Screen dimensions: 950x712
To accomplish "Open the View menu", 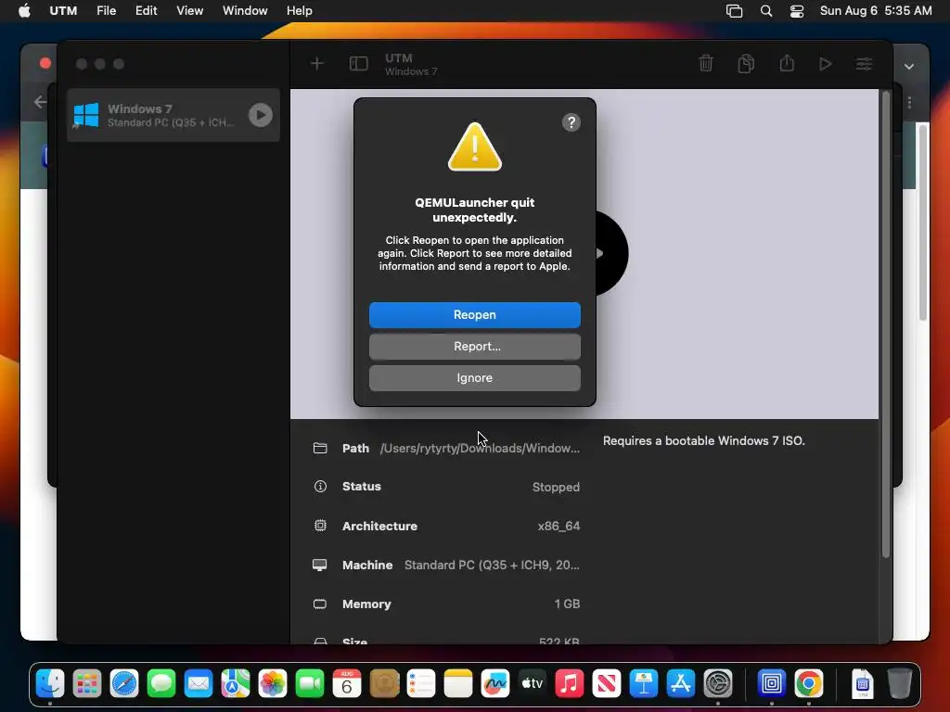I will point(189,10).
